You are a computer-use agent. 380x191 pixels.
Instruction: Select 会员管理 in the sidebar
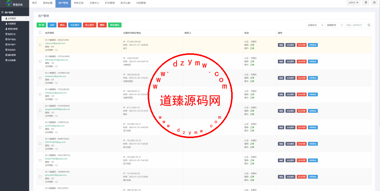pos(15,19)
